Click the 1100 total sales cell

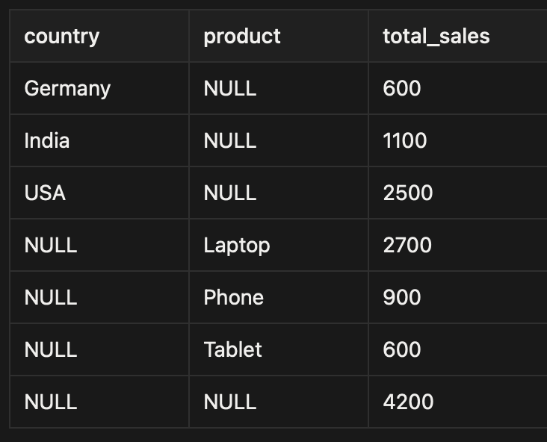[404, 140]
